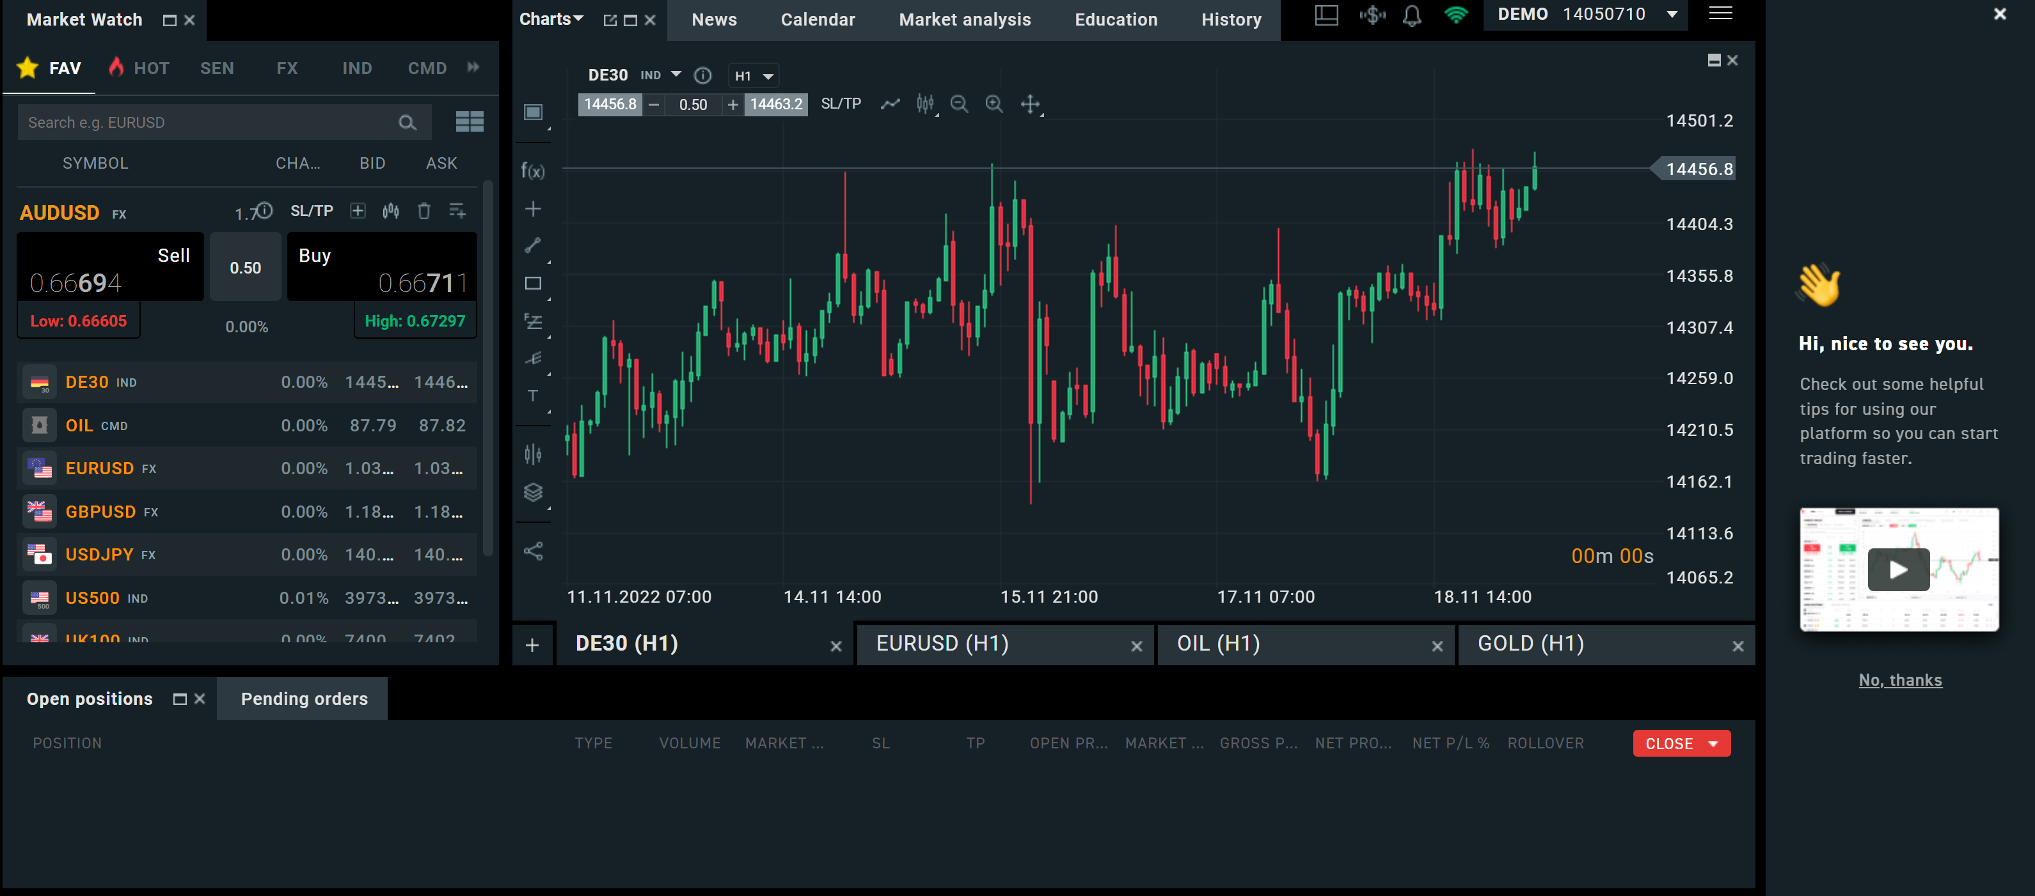2035x896 pixels.
Task: Show DE30 instrument information
Action: pos(702,75)
